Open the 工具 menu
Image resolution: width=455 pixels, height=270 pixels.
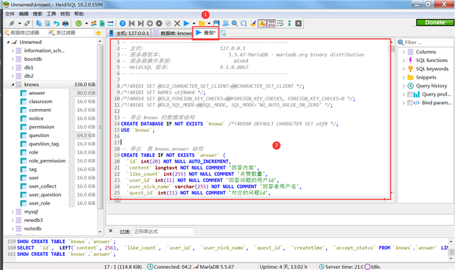(52, 14)
